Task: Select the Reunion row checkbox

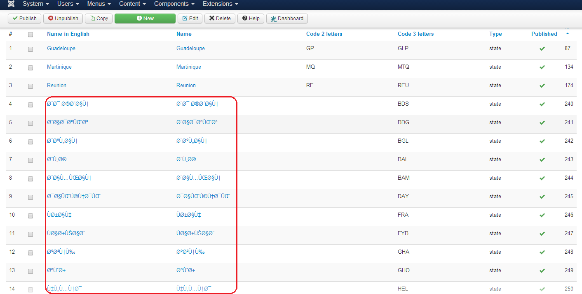Action: [x=31, y=86]
